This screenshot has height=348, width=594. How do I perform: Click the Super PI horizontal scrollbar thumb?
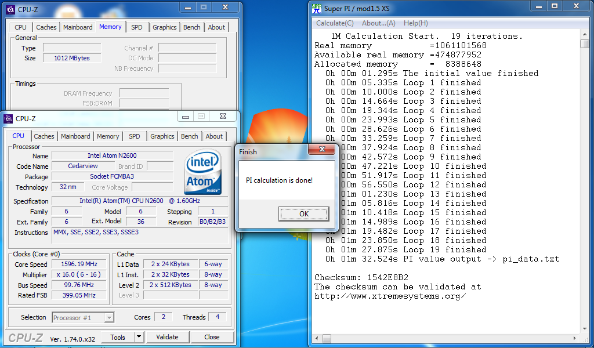click(327, 338)
